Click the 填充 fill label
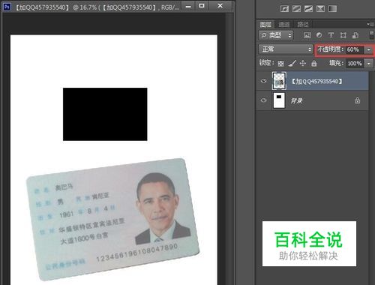 pyautogui.click(x=336, y=63)
